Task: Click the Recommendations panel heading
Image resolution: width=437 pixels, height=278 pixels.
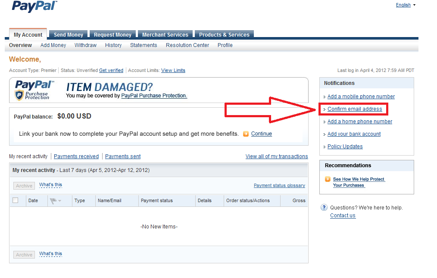Action: pyautogui.click(x=348, y=166)
